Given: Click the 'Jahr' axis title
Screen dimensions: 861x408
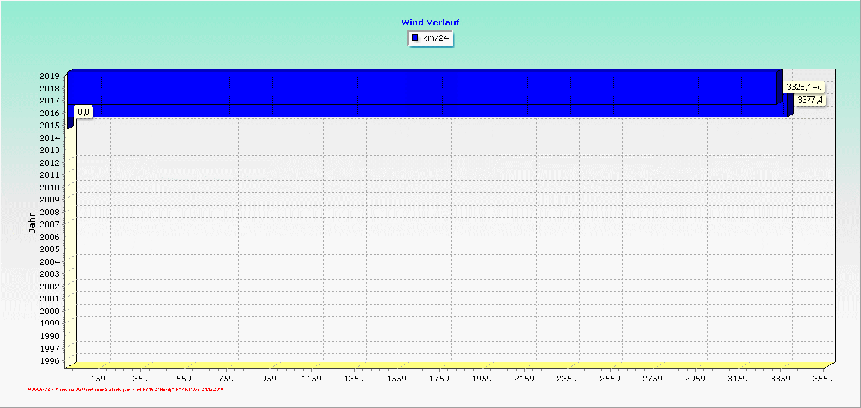Looking at the screenshot, I should (32, 223).
